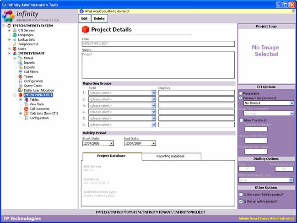
Task: Click the Delete button
Action: (99, 19)
